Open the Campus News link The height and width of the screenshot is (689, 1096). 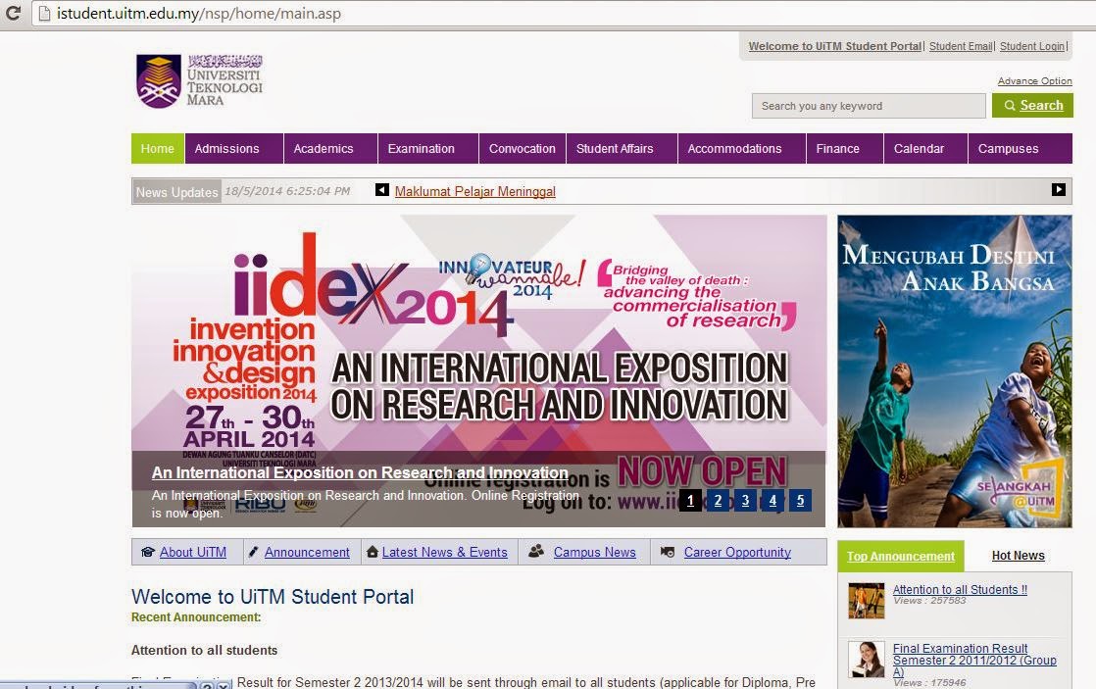(x=595, y=552)
